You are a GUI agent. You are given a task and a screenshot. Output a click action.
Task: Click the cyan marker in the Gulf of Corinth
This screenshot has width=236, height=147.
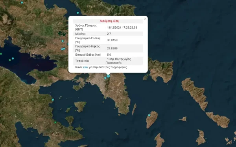[x=13, y=58]
